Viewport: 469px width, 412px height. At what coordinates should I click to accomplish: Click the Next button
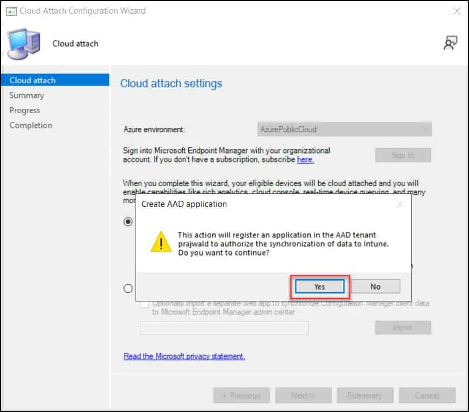tap(303, 396)
